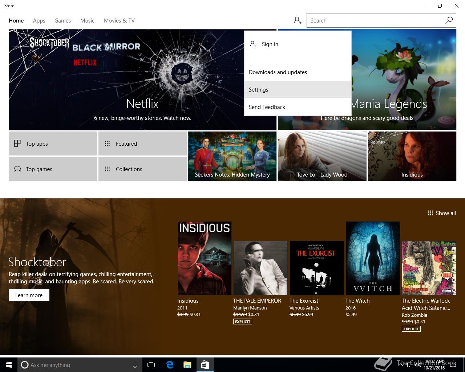Click the Insidious movie poster
Viewport: 465px width, 372px height.
pyautogui.click(x=205, y=258)
